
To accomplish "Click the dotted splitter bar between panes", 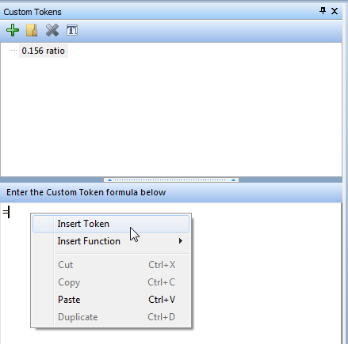I will click(171, 180).
